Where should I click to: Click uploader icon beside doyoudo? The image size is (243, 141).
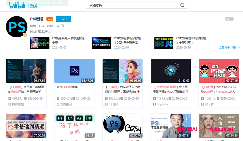tap(154, 104)
